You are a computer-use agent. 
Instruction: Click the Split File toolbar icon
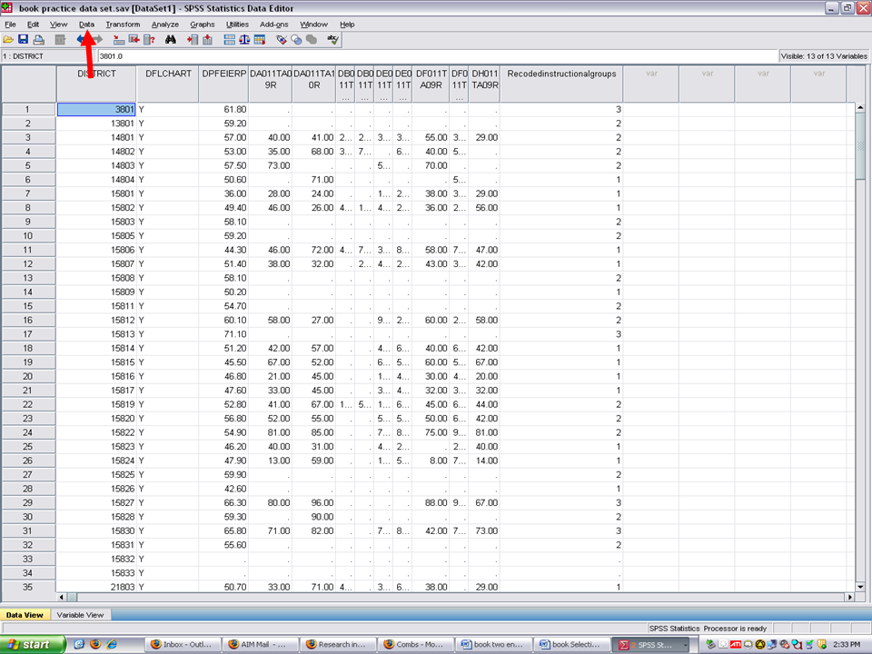tap(229, 40)
